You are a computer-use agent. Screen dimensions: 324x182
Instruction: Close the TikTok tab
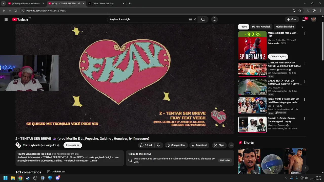coord(124,4)
